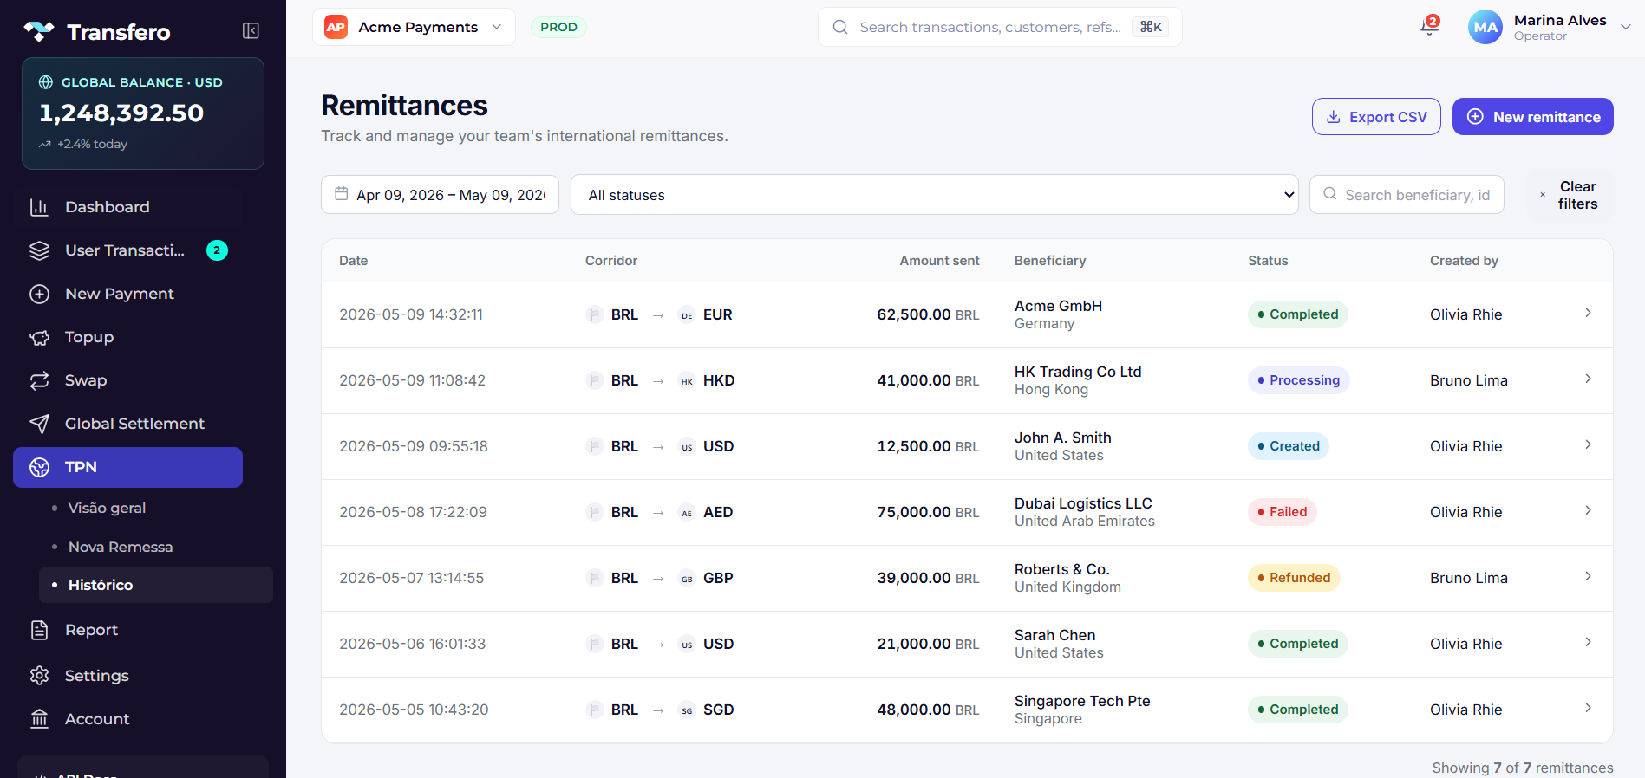Click the 1,248,392.50 global balance value
The width and height of the screenshot is (1645, 778).
point(121,113)
